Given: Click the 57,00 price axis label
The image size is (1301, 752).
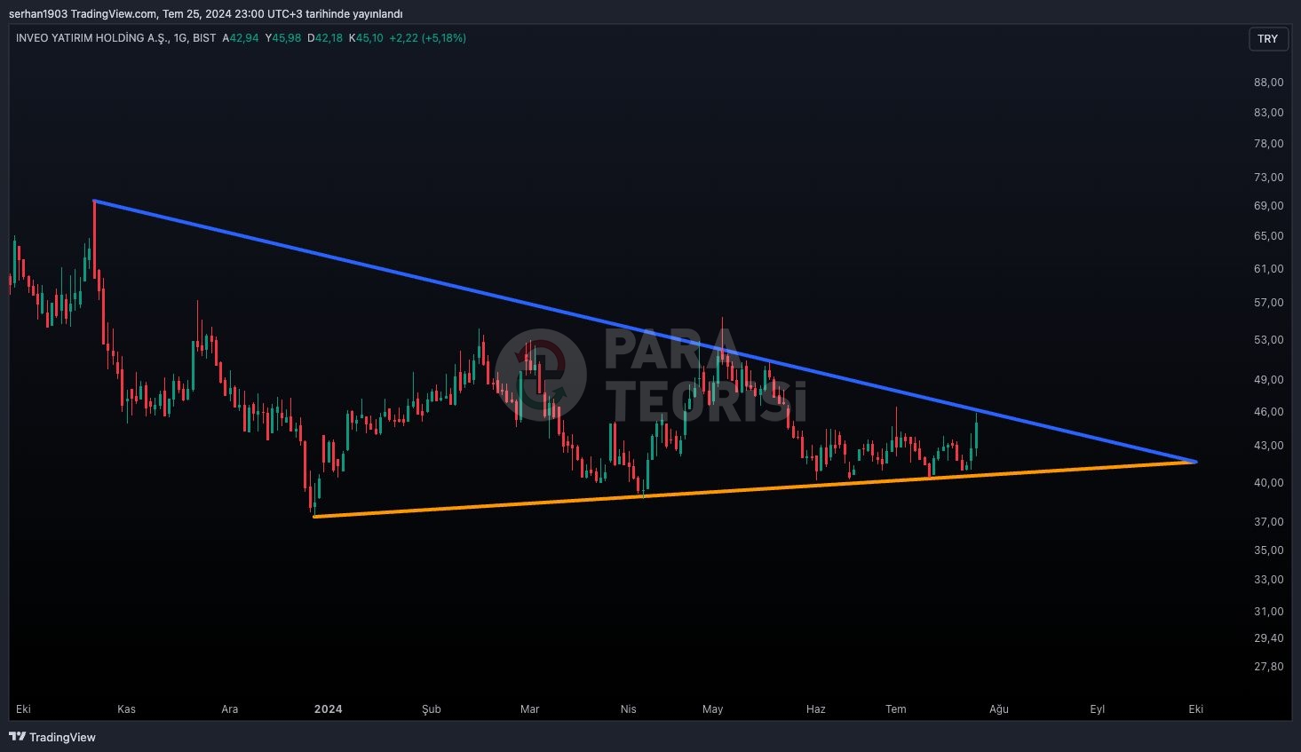Looking at the screenshot, I should (x=1268, y=302).
